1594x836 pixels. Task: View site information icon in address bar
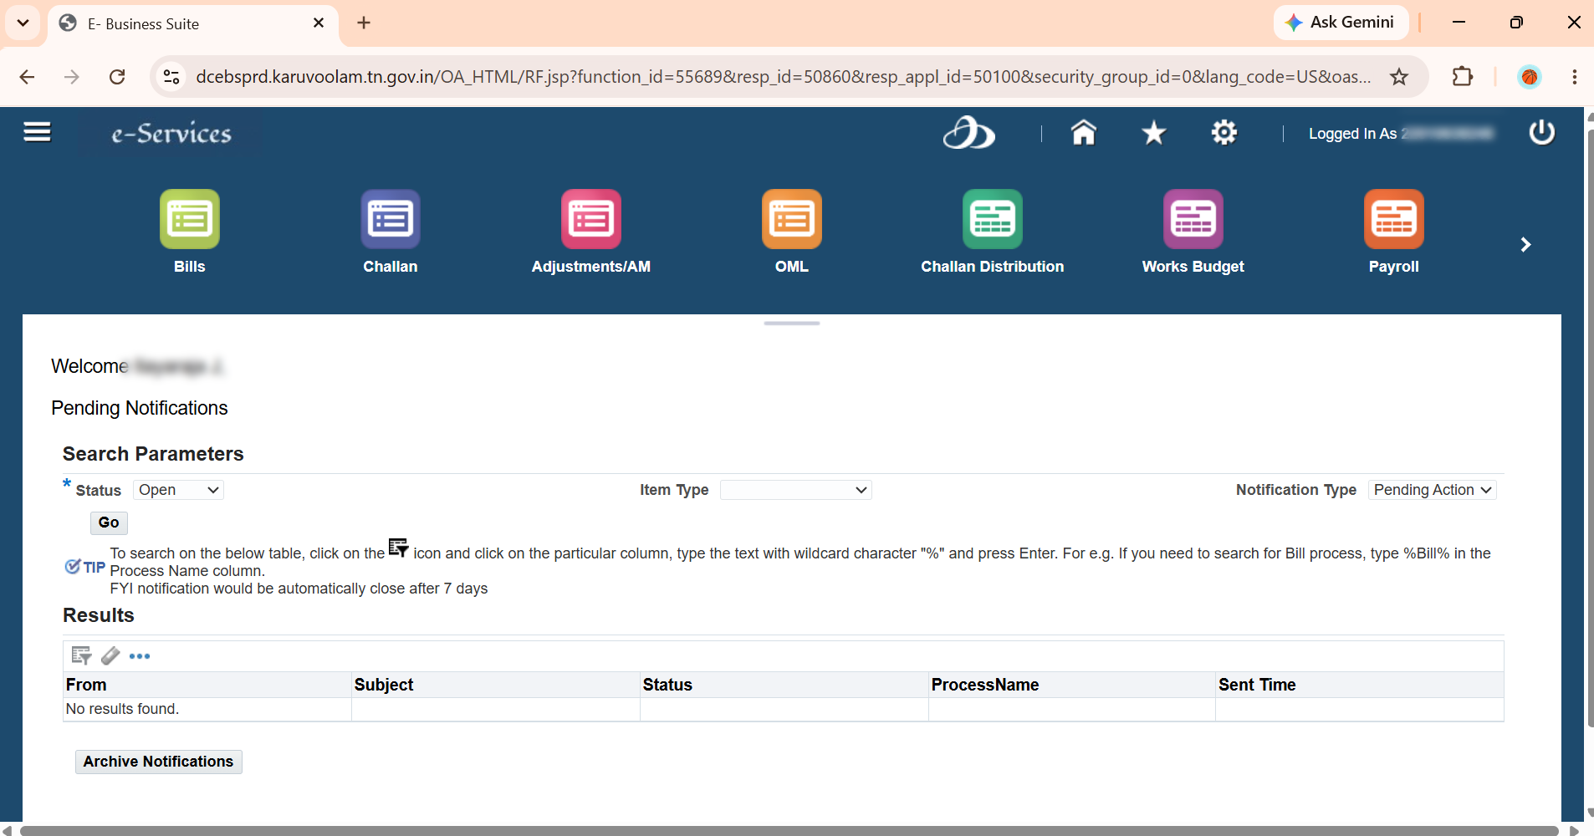click(x=171, y=77)
